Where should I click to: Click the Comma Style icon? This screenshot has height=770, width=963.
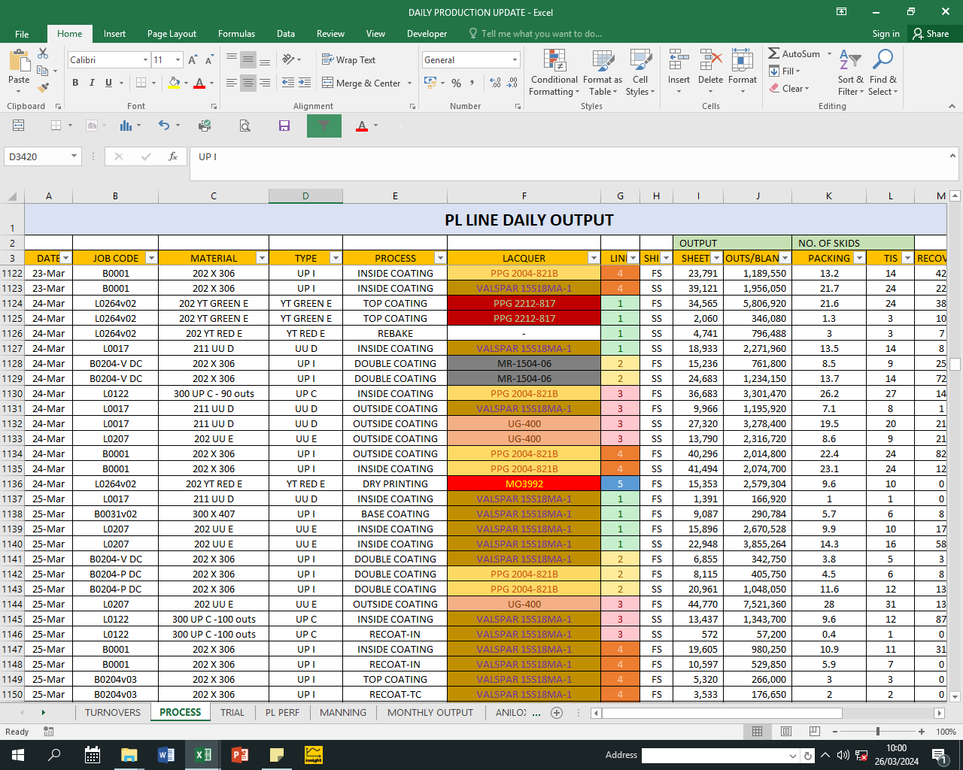pos(472,83)
